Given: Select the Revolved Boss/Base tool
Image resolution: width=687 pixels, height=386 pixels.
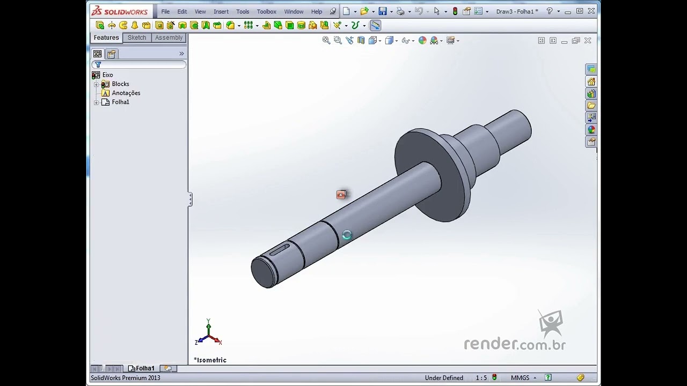Looking at the screenshot, I should 112,25.
